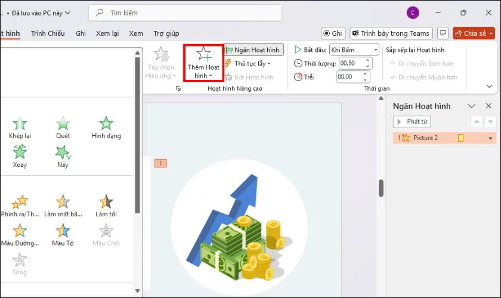
Task: Select the Xoay animation effect
Action: click(20, 156)
